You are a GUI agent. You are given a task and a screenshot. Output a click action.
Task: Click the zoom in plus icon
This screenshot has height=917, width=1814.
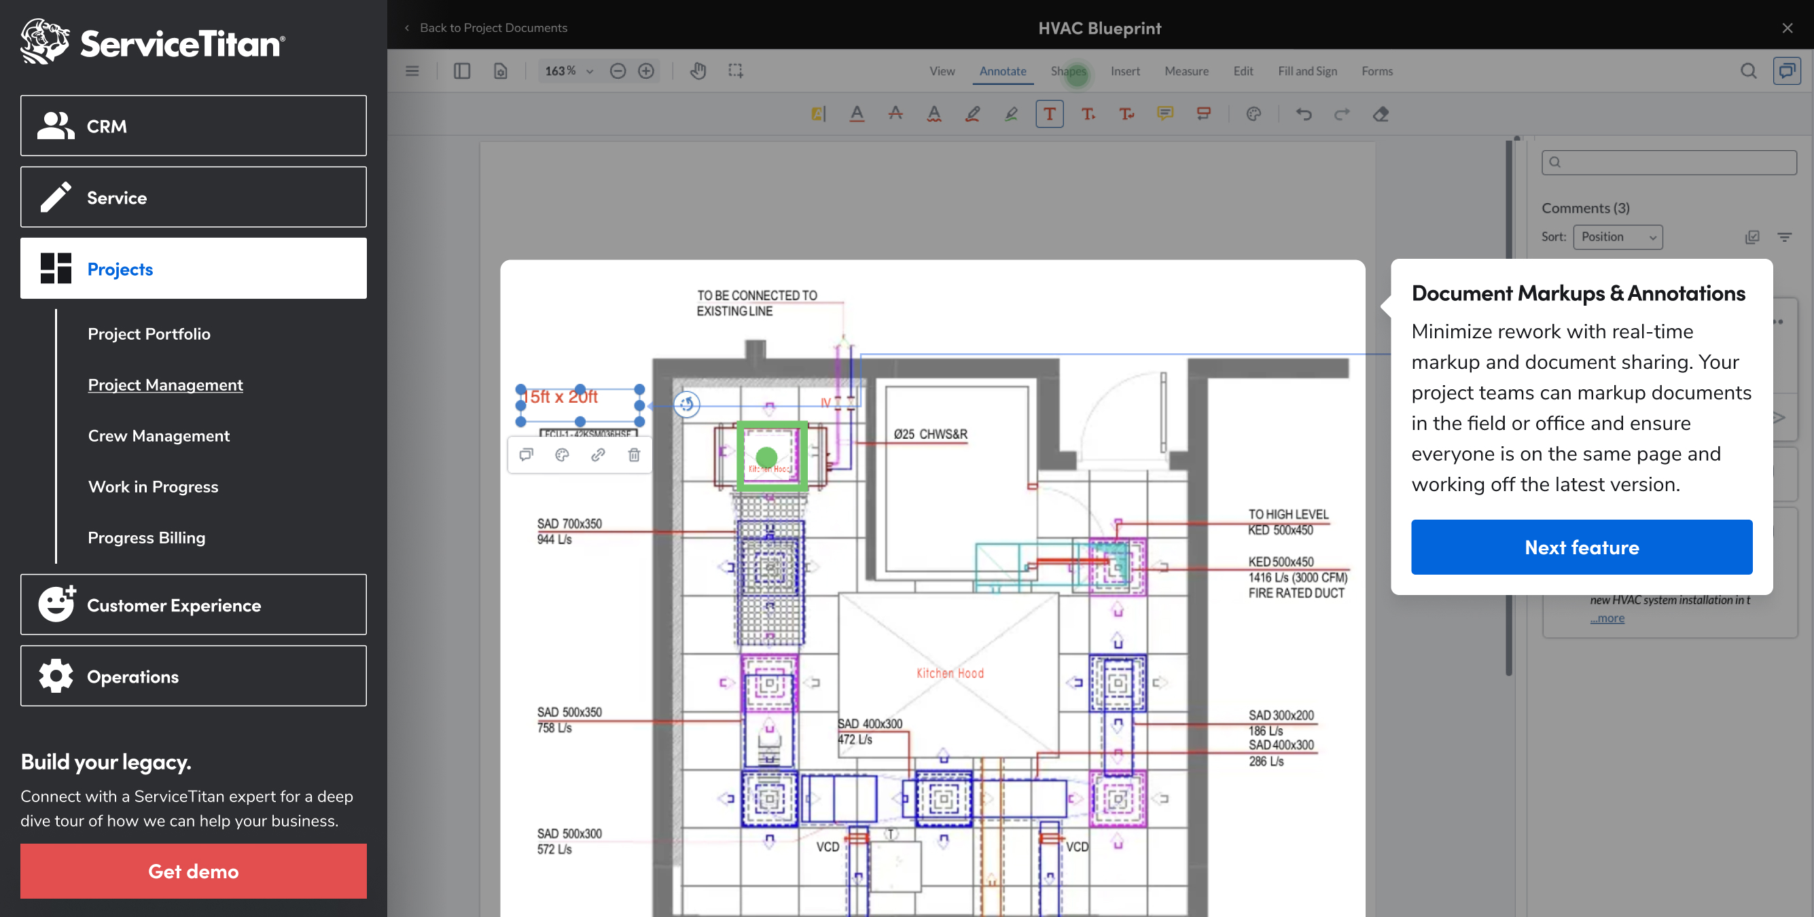[x=645, y=71]
